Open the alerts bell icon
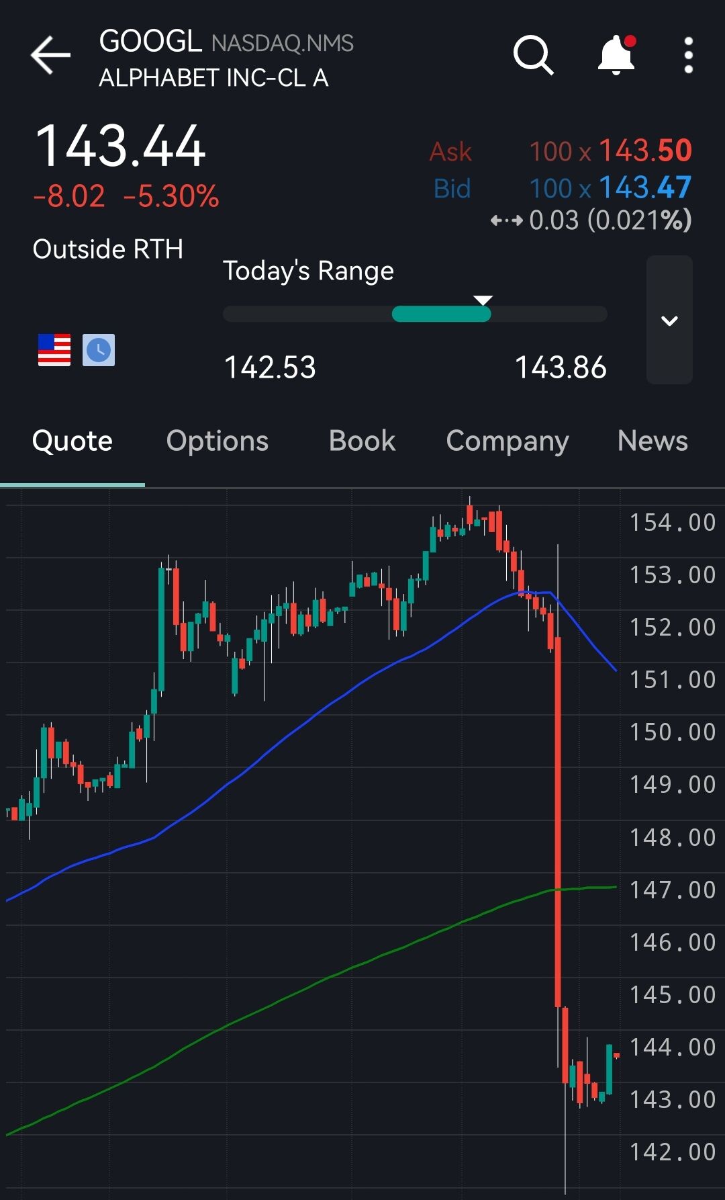 pos(616,55)
